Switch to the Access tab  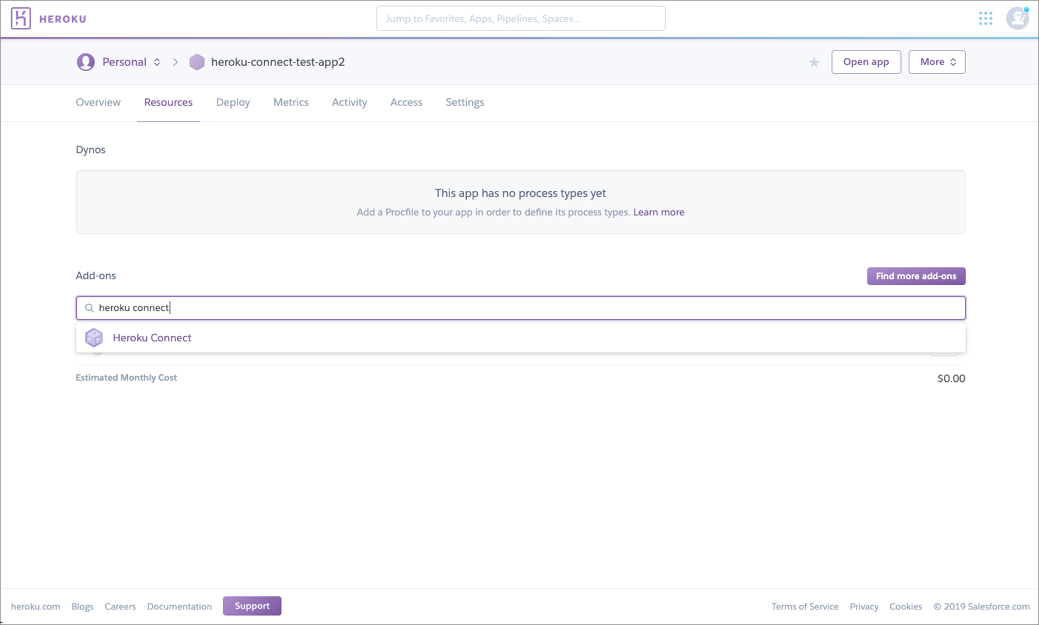point(406,102)
